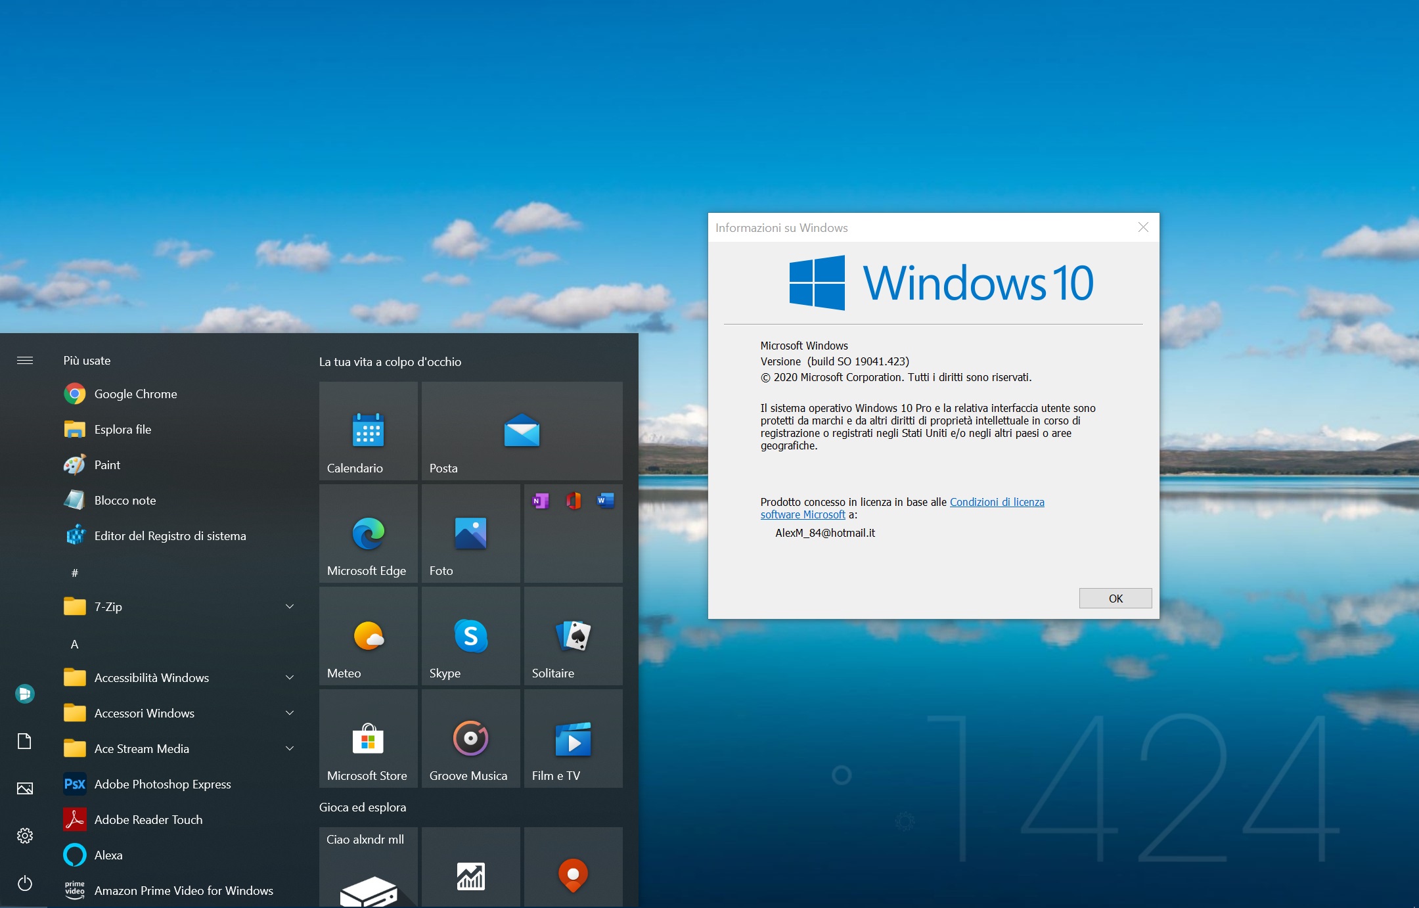Open the maps tile with orange pin

574,867
